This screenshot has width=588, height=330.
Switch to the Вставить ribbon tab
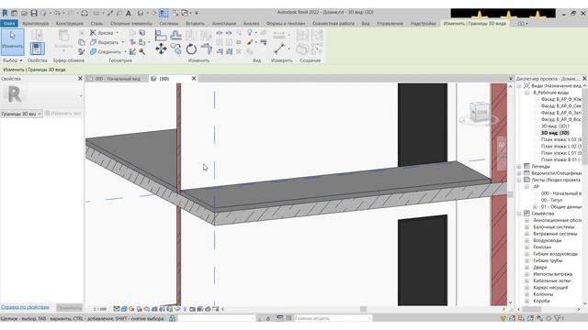pos(195,23)
